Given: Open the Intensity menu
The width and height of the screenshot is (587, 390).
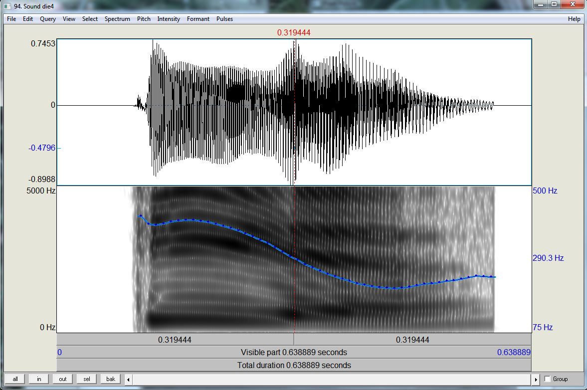Looking at the screenshot, I should (169, 19).
